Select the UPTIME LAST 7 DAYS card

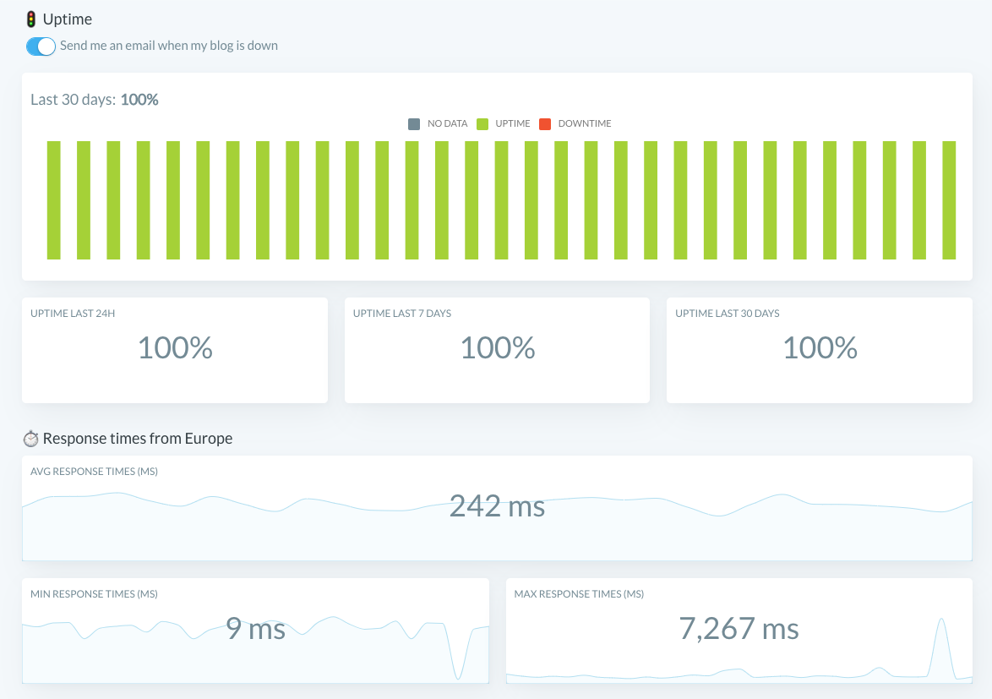point(497,349)
